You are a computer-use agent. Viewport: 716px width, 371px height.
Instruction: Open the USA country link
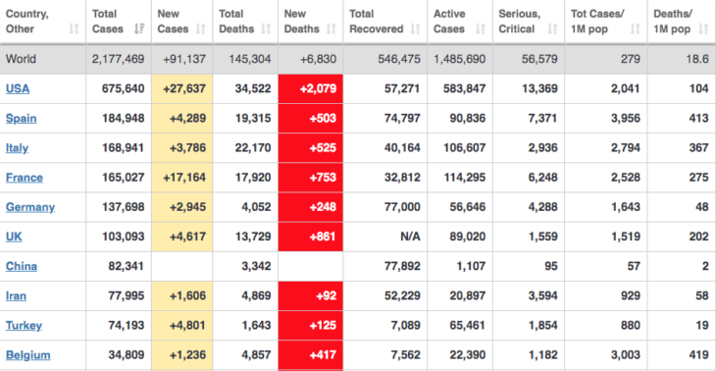coord(18,88)
